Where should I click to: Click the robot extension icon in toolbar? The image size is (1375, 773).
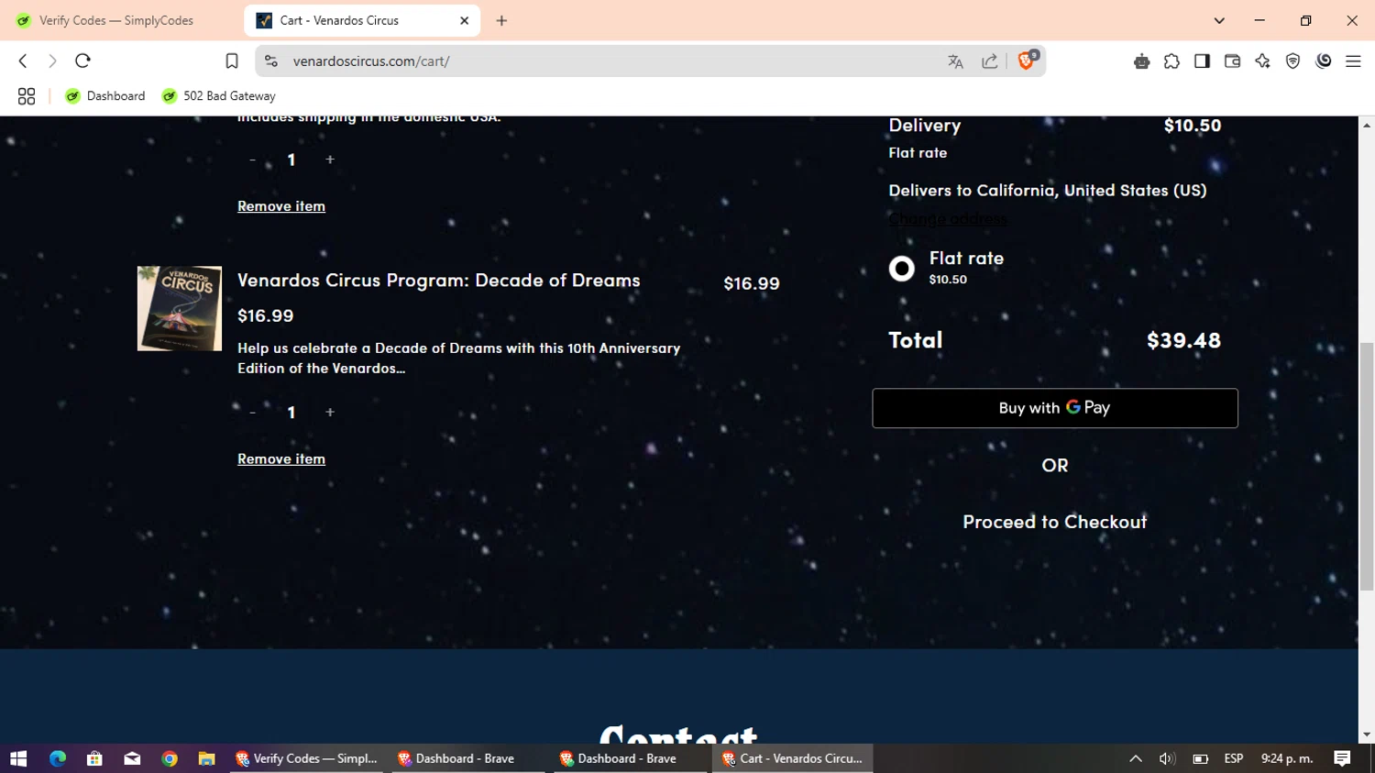[x=1141, y=61]
